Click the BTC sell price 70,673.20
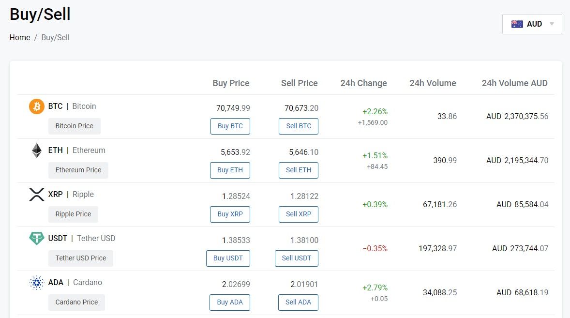Viewport: 570px width, 318px height. pos(301,108)
